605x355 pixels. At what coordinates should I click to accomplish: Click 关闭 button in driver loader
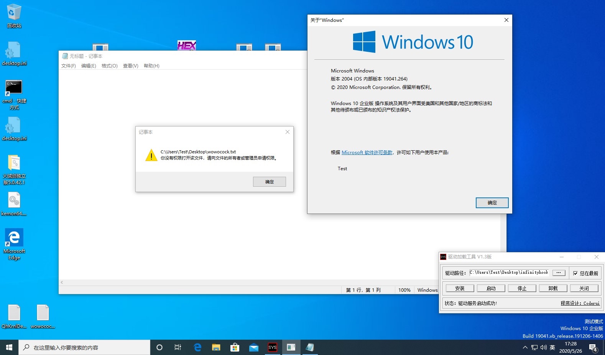pos(584,288)
